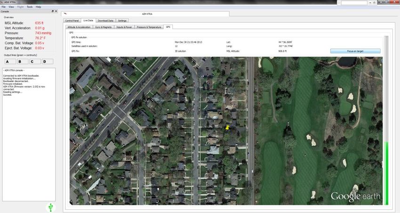
Task: Close the Console panel
Action: pyautogui.click(x=56, y=11)
